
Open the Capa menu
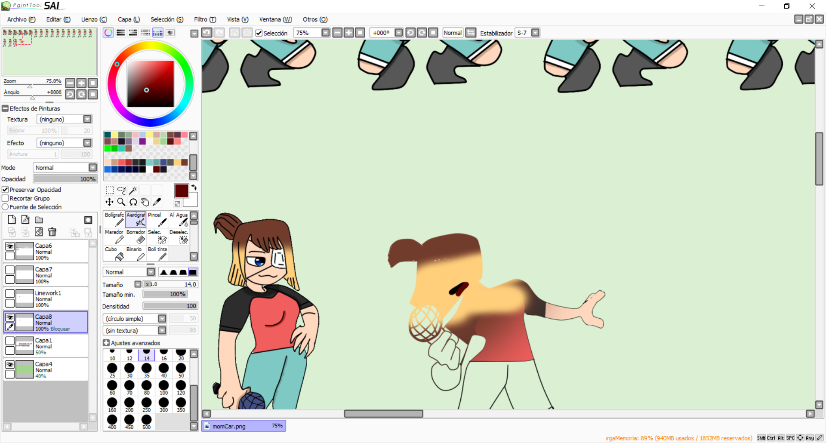(x=129, y=19)
